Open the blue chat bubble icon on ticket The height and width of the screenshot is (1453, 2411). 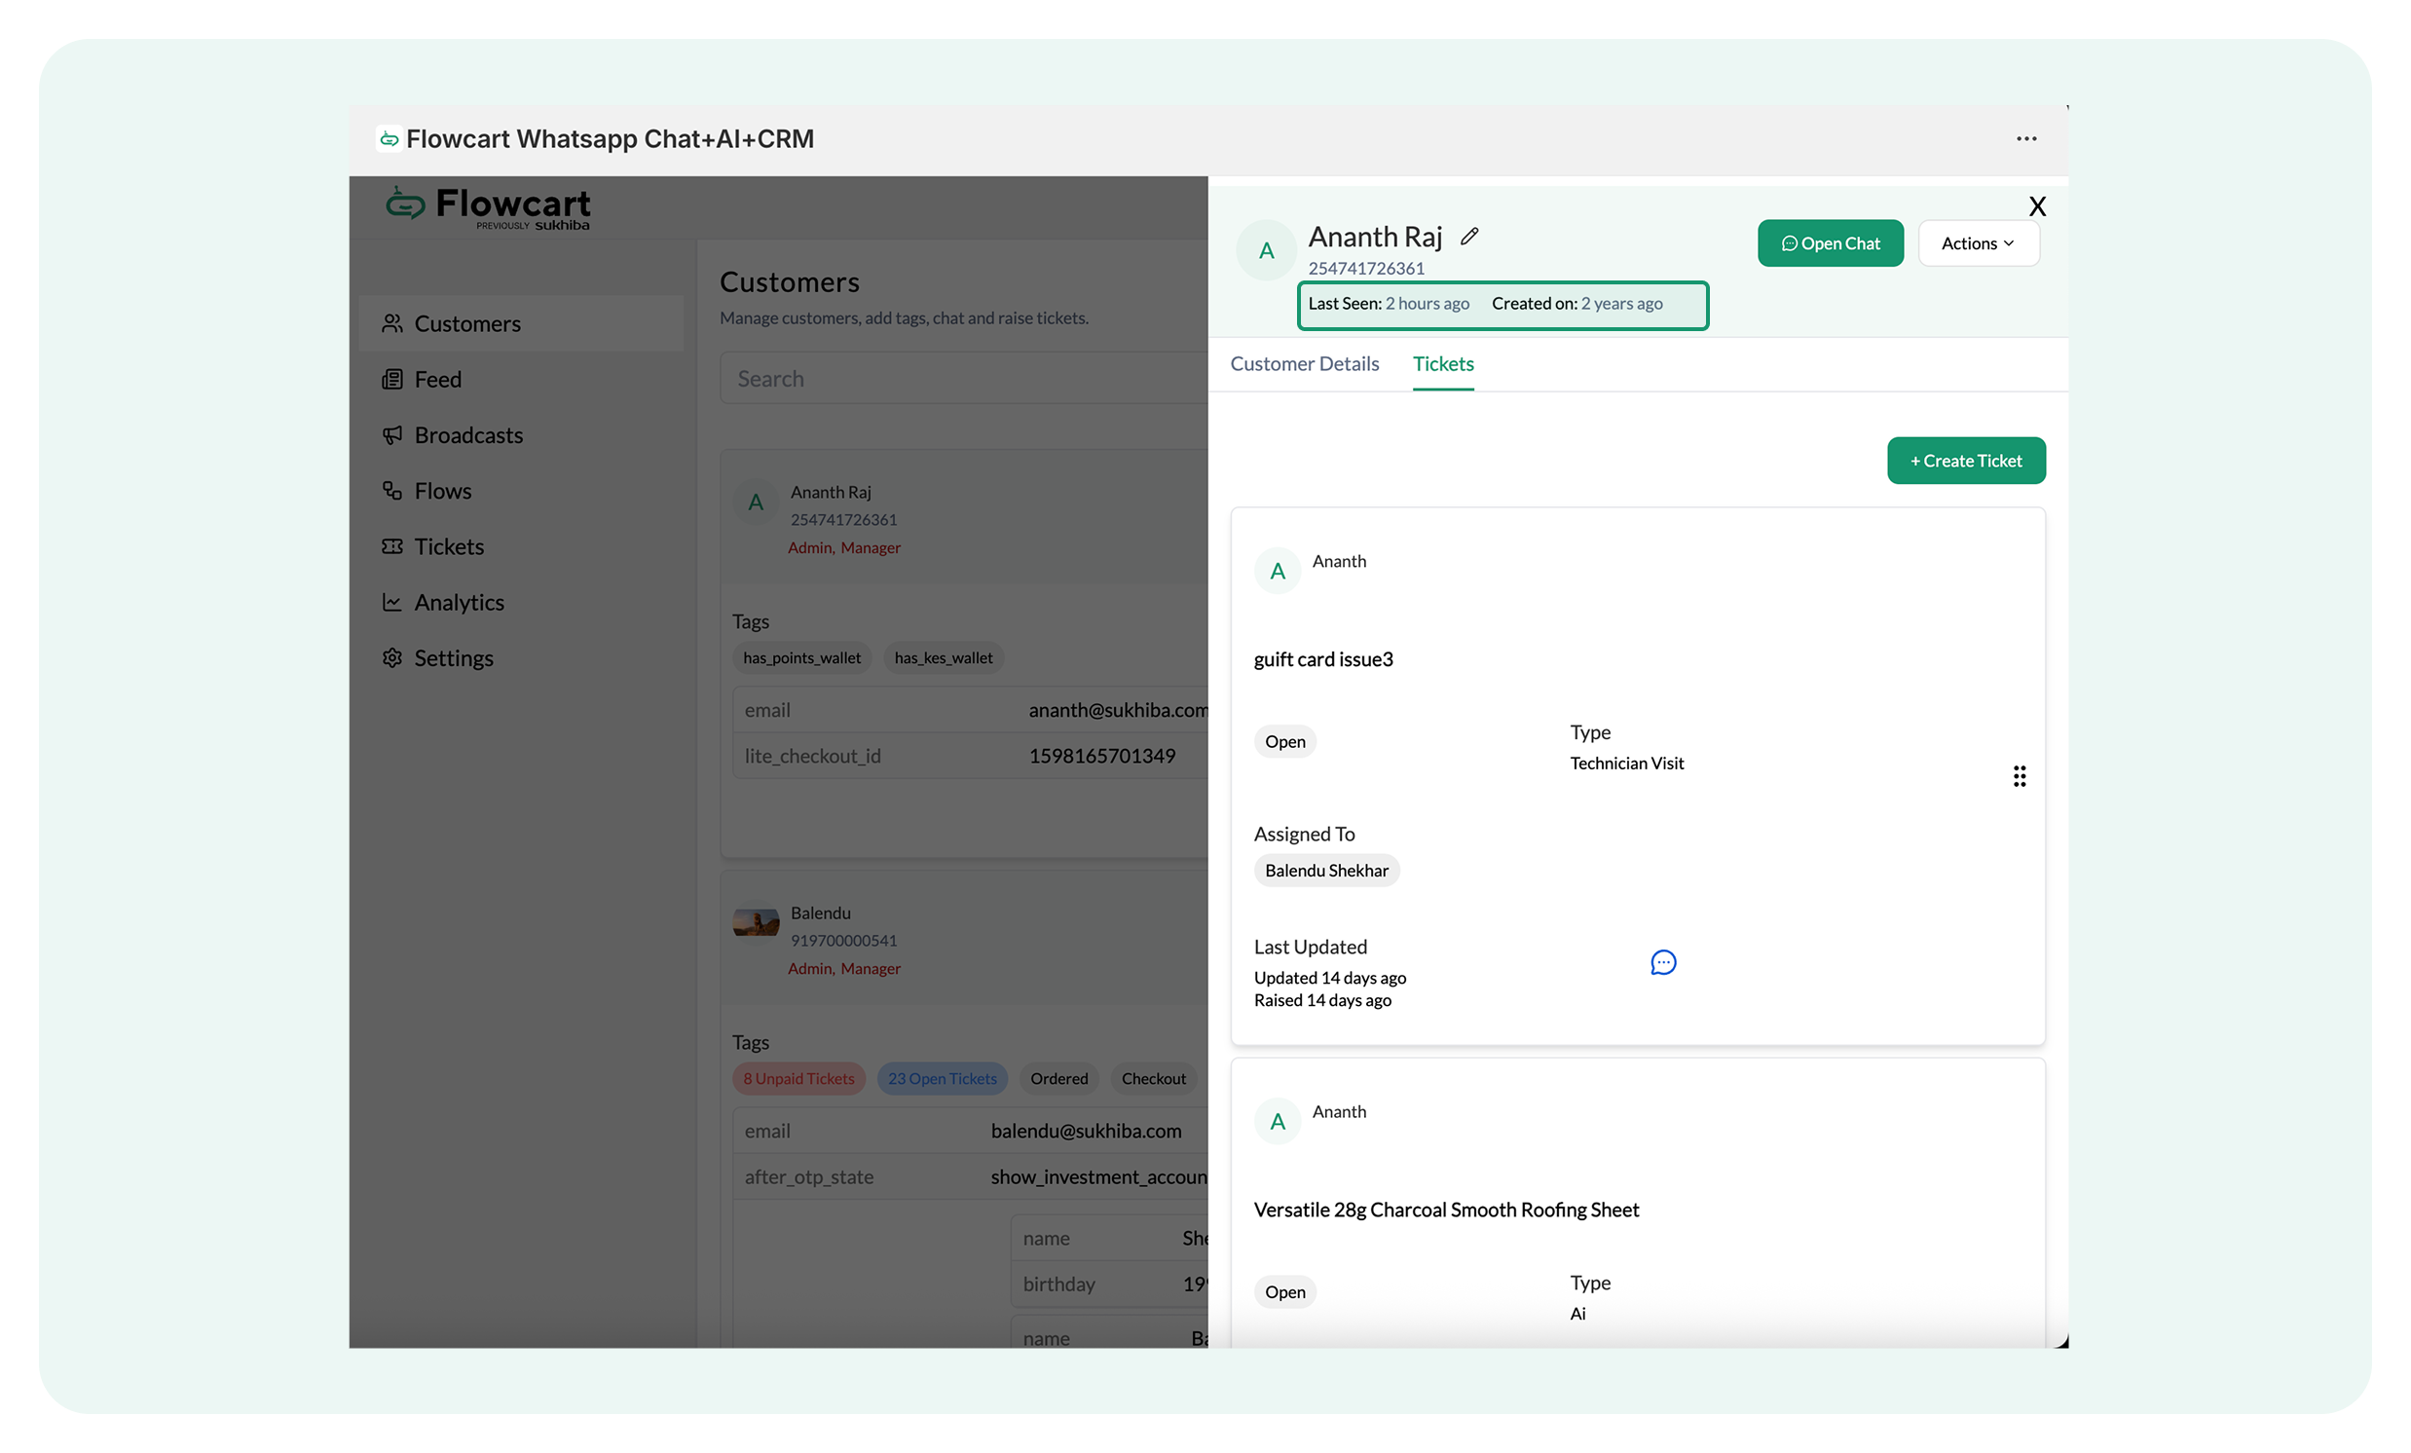point(1662,963)
